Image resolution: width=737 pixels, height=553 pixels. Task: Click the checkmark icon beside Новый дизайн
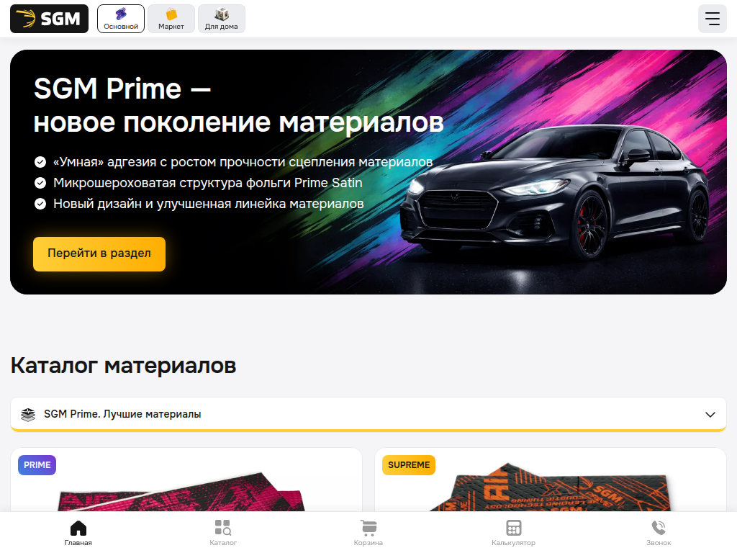pyautogui.click(x=40, y=204)
